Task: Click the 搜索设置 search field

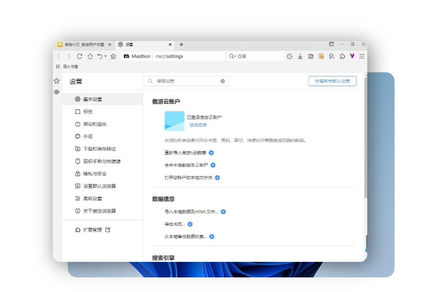Action: 186,81
